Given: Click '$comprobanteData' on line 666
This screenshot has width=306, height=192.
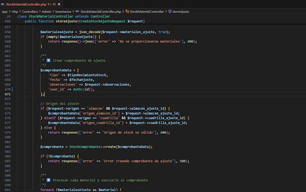Looking at the screenshot, I should coord(56,70).
